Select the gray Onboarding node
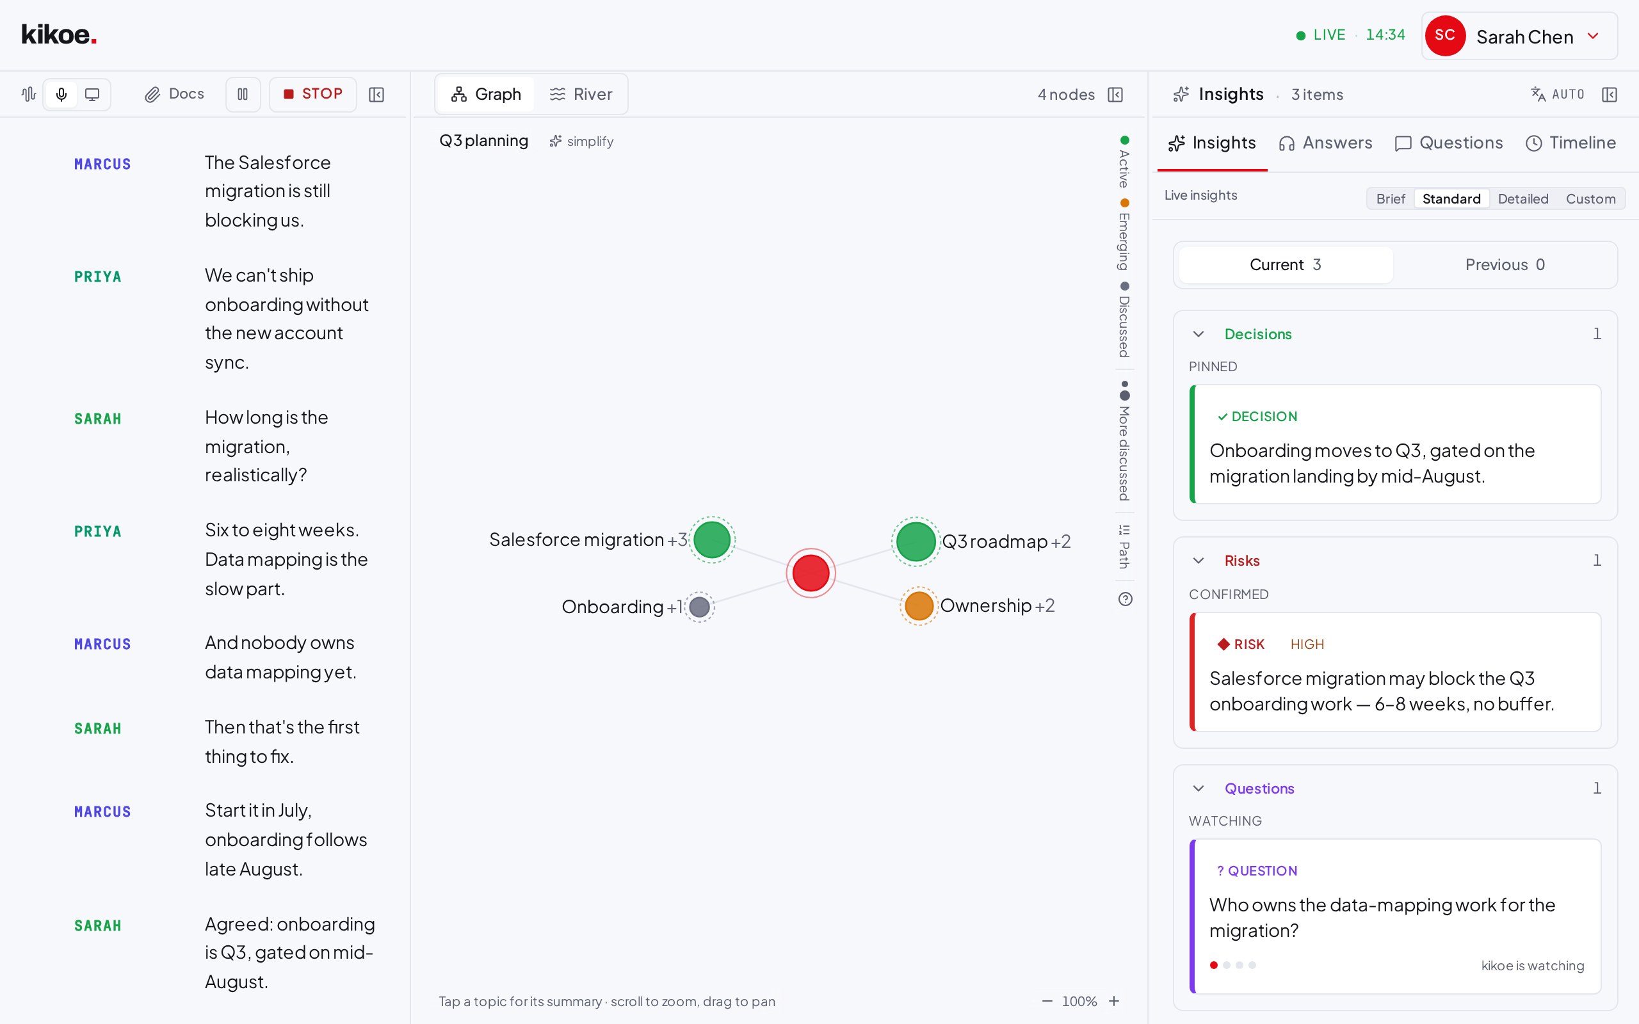The width and height of the screenshot is (1639, 1024). [x=699, y=607]
